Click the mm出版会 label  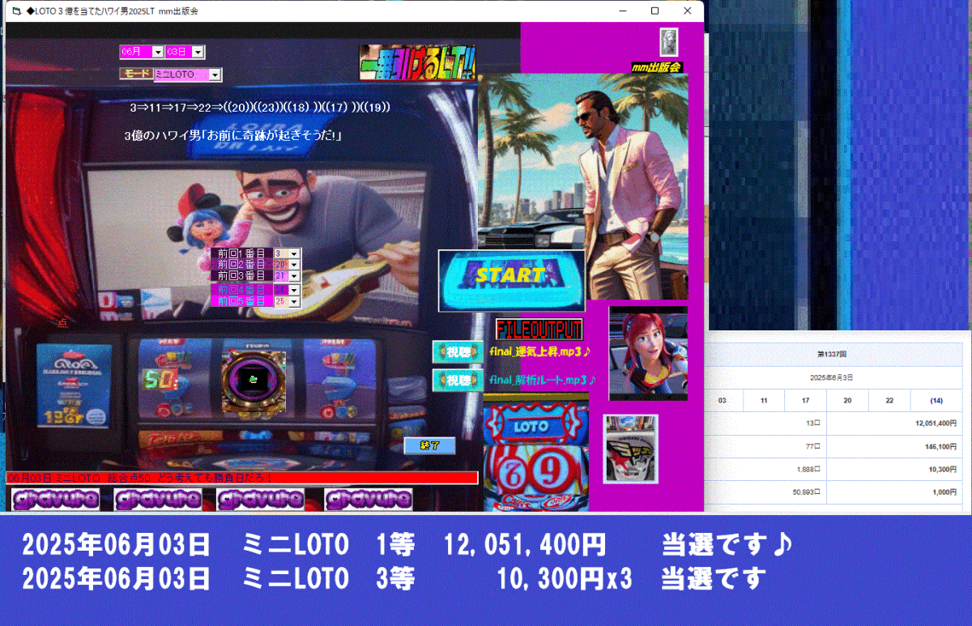pyautogui.click(x=657, y=67)
